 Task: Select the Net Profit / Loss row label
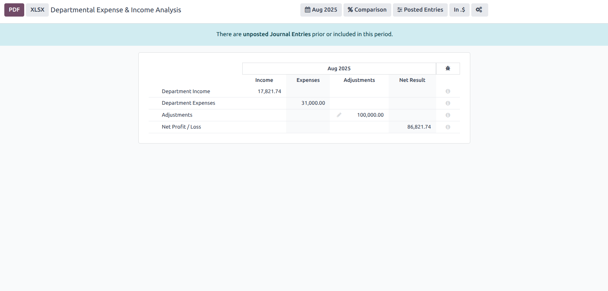coord(181,127)
